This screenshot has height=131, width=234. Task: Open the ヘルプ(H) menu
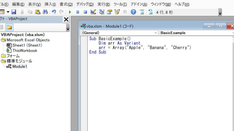tap(182, 4)
